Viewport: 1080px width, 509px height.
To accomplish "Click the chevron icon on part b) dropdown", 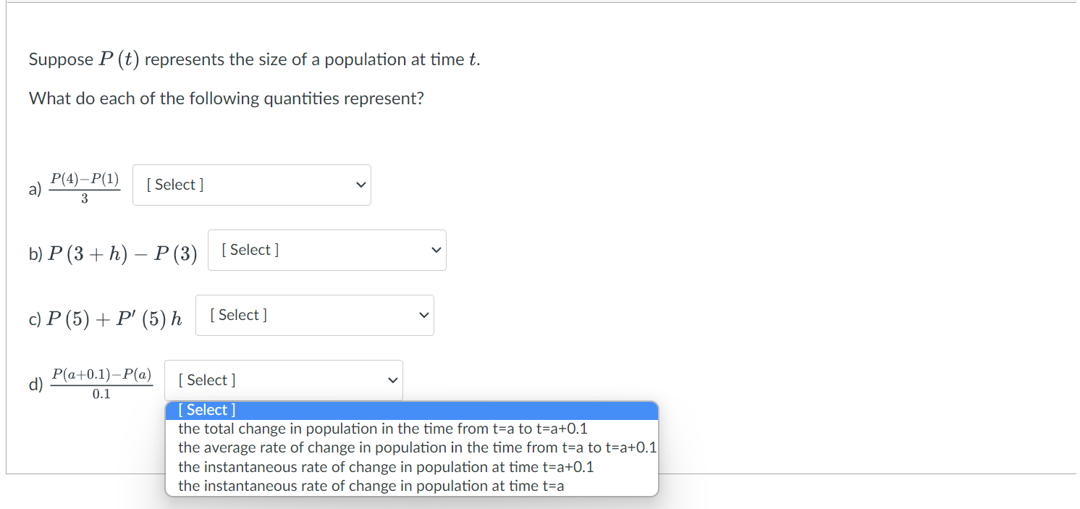I will (436, 250).
